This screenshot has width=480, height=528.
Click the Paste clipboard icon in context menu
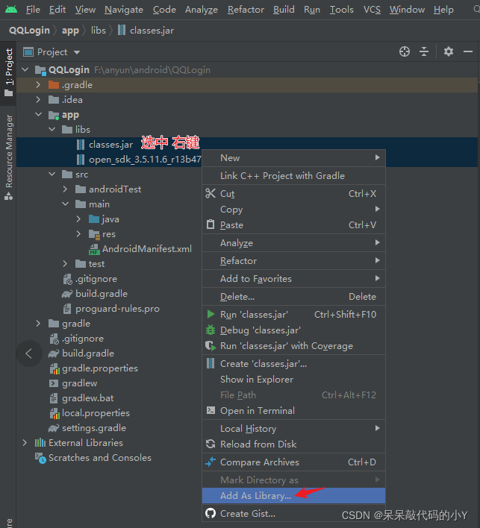(211, 224)
